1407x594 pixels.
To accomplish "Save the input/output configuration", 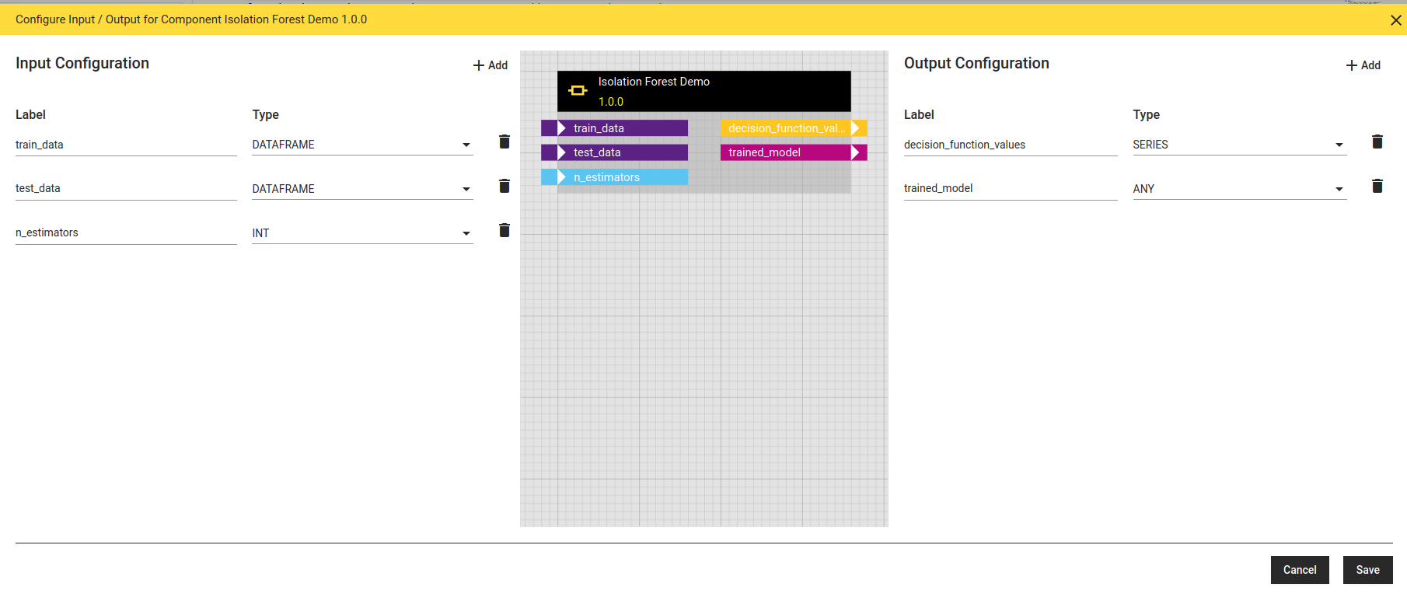I will pyautogui.click(x=1368, y=570).
